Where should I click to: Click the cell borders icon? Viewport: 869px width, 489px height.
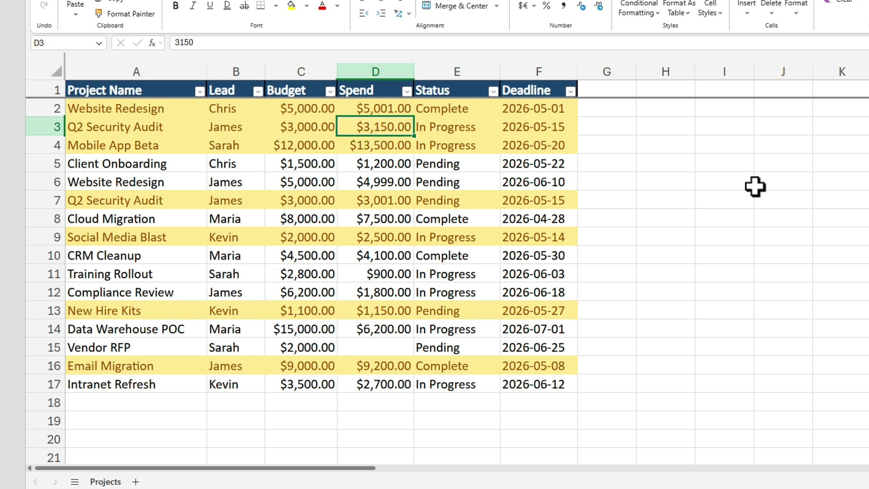click(x=261, y=6)
